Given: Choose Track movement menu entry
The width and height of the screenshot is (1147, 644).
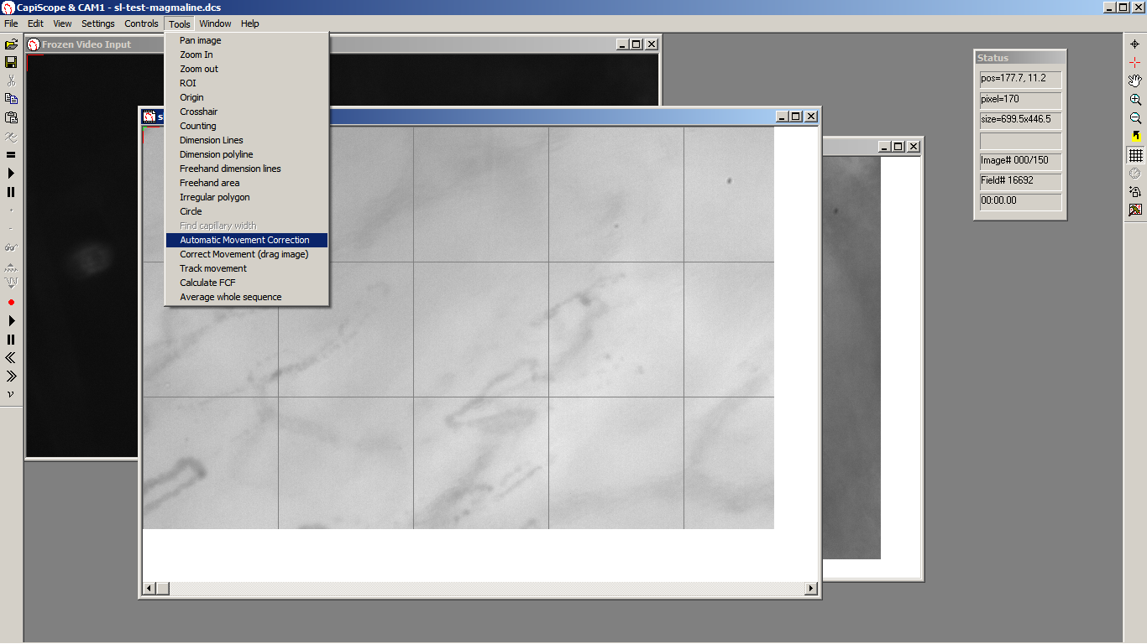Looking at the screenshot, I should click(x=246, y=268).
